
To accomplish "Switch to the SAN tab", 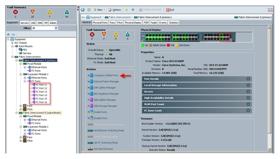I will (40, 23).
